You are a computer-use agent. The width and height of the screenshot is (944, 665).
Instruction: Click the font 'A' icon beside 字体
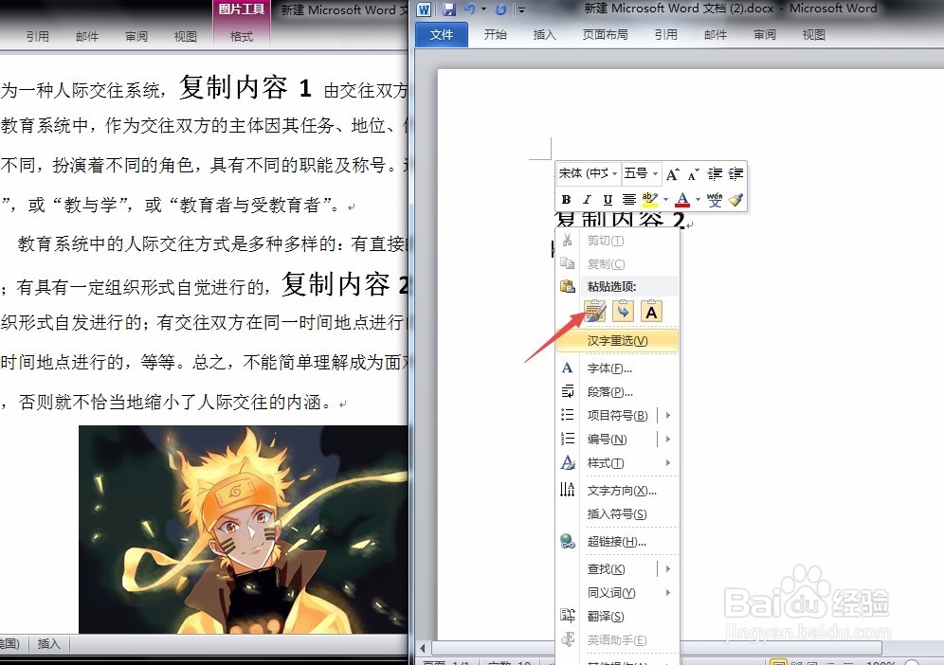(567, 368)
